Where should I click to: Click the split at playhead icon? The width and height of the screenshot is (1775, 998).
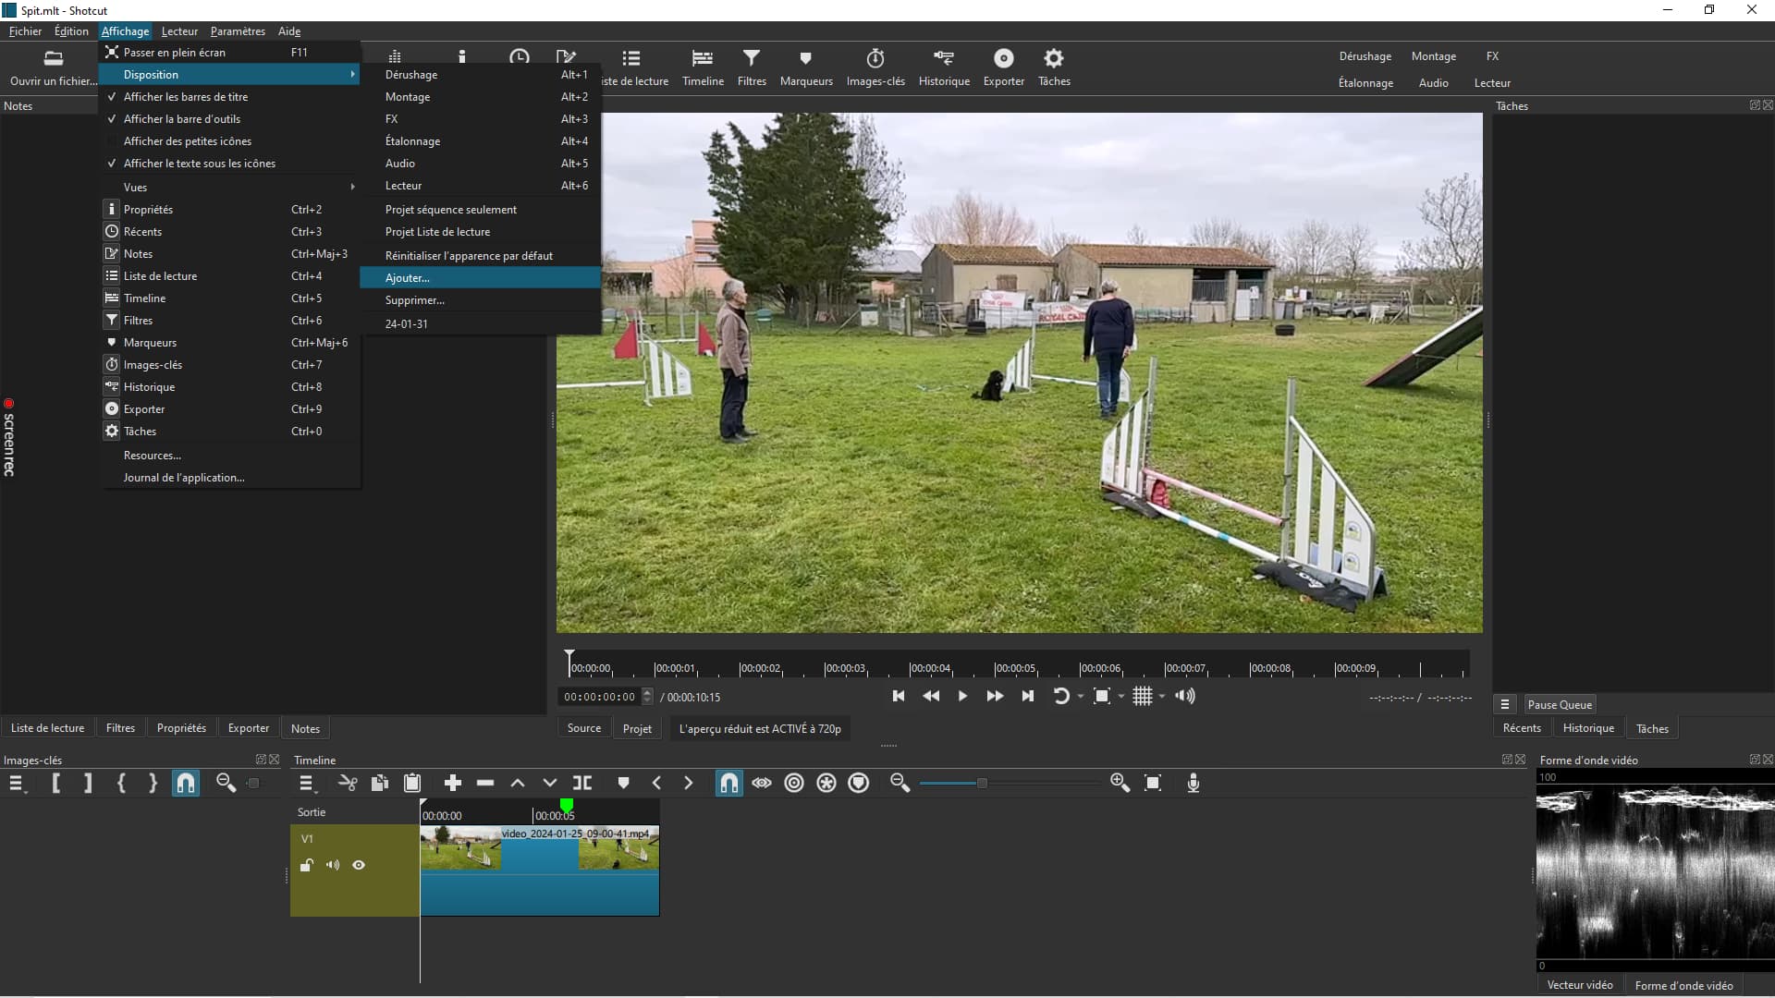coord(582,784)
